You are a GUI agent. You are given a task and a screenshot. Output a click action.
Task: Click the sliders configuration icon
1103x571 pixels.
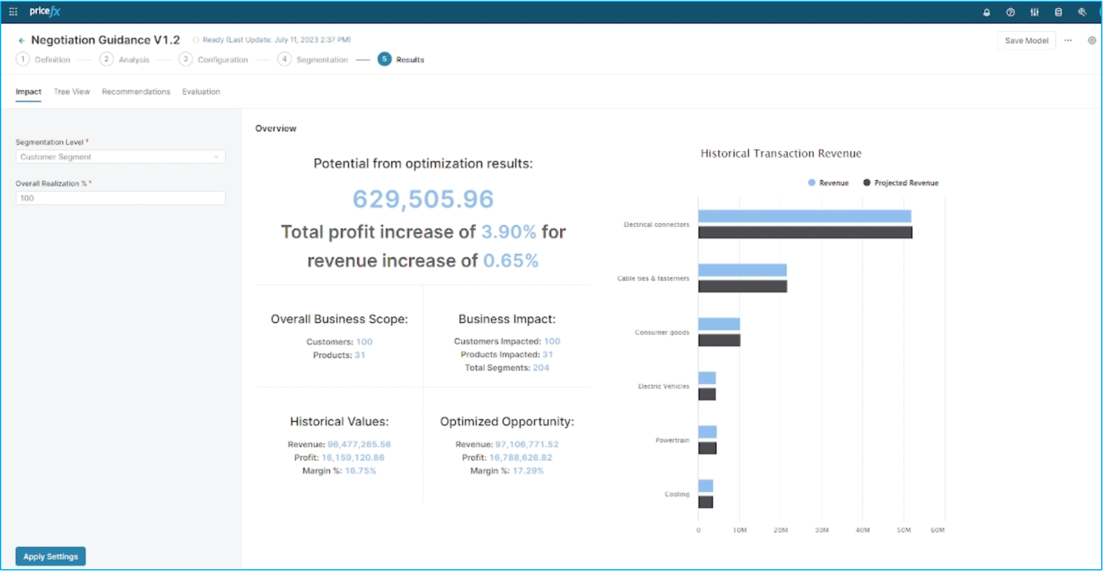click(1034, 12)
